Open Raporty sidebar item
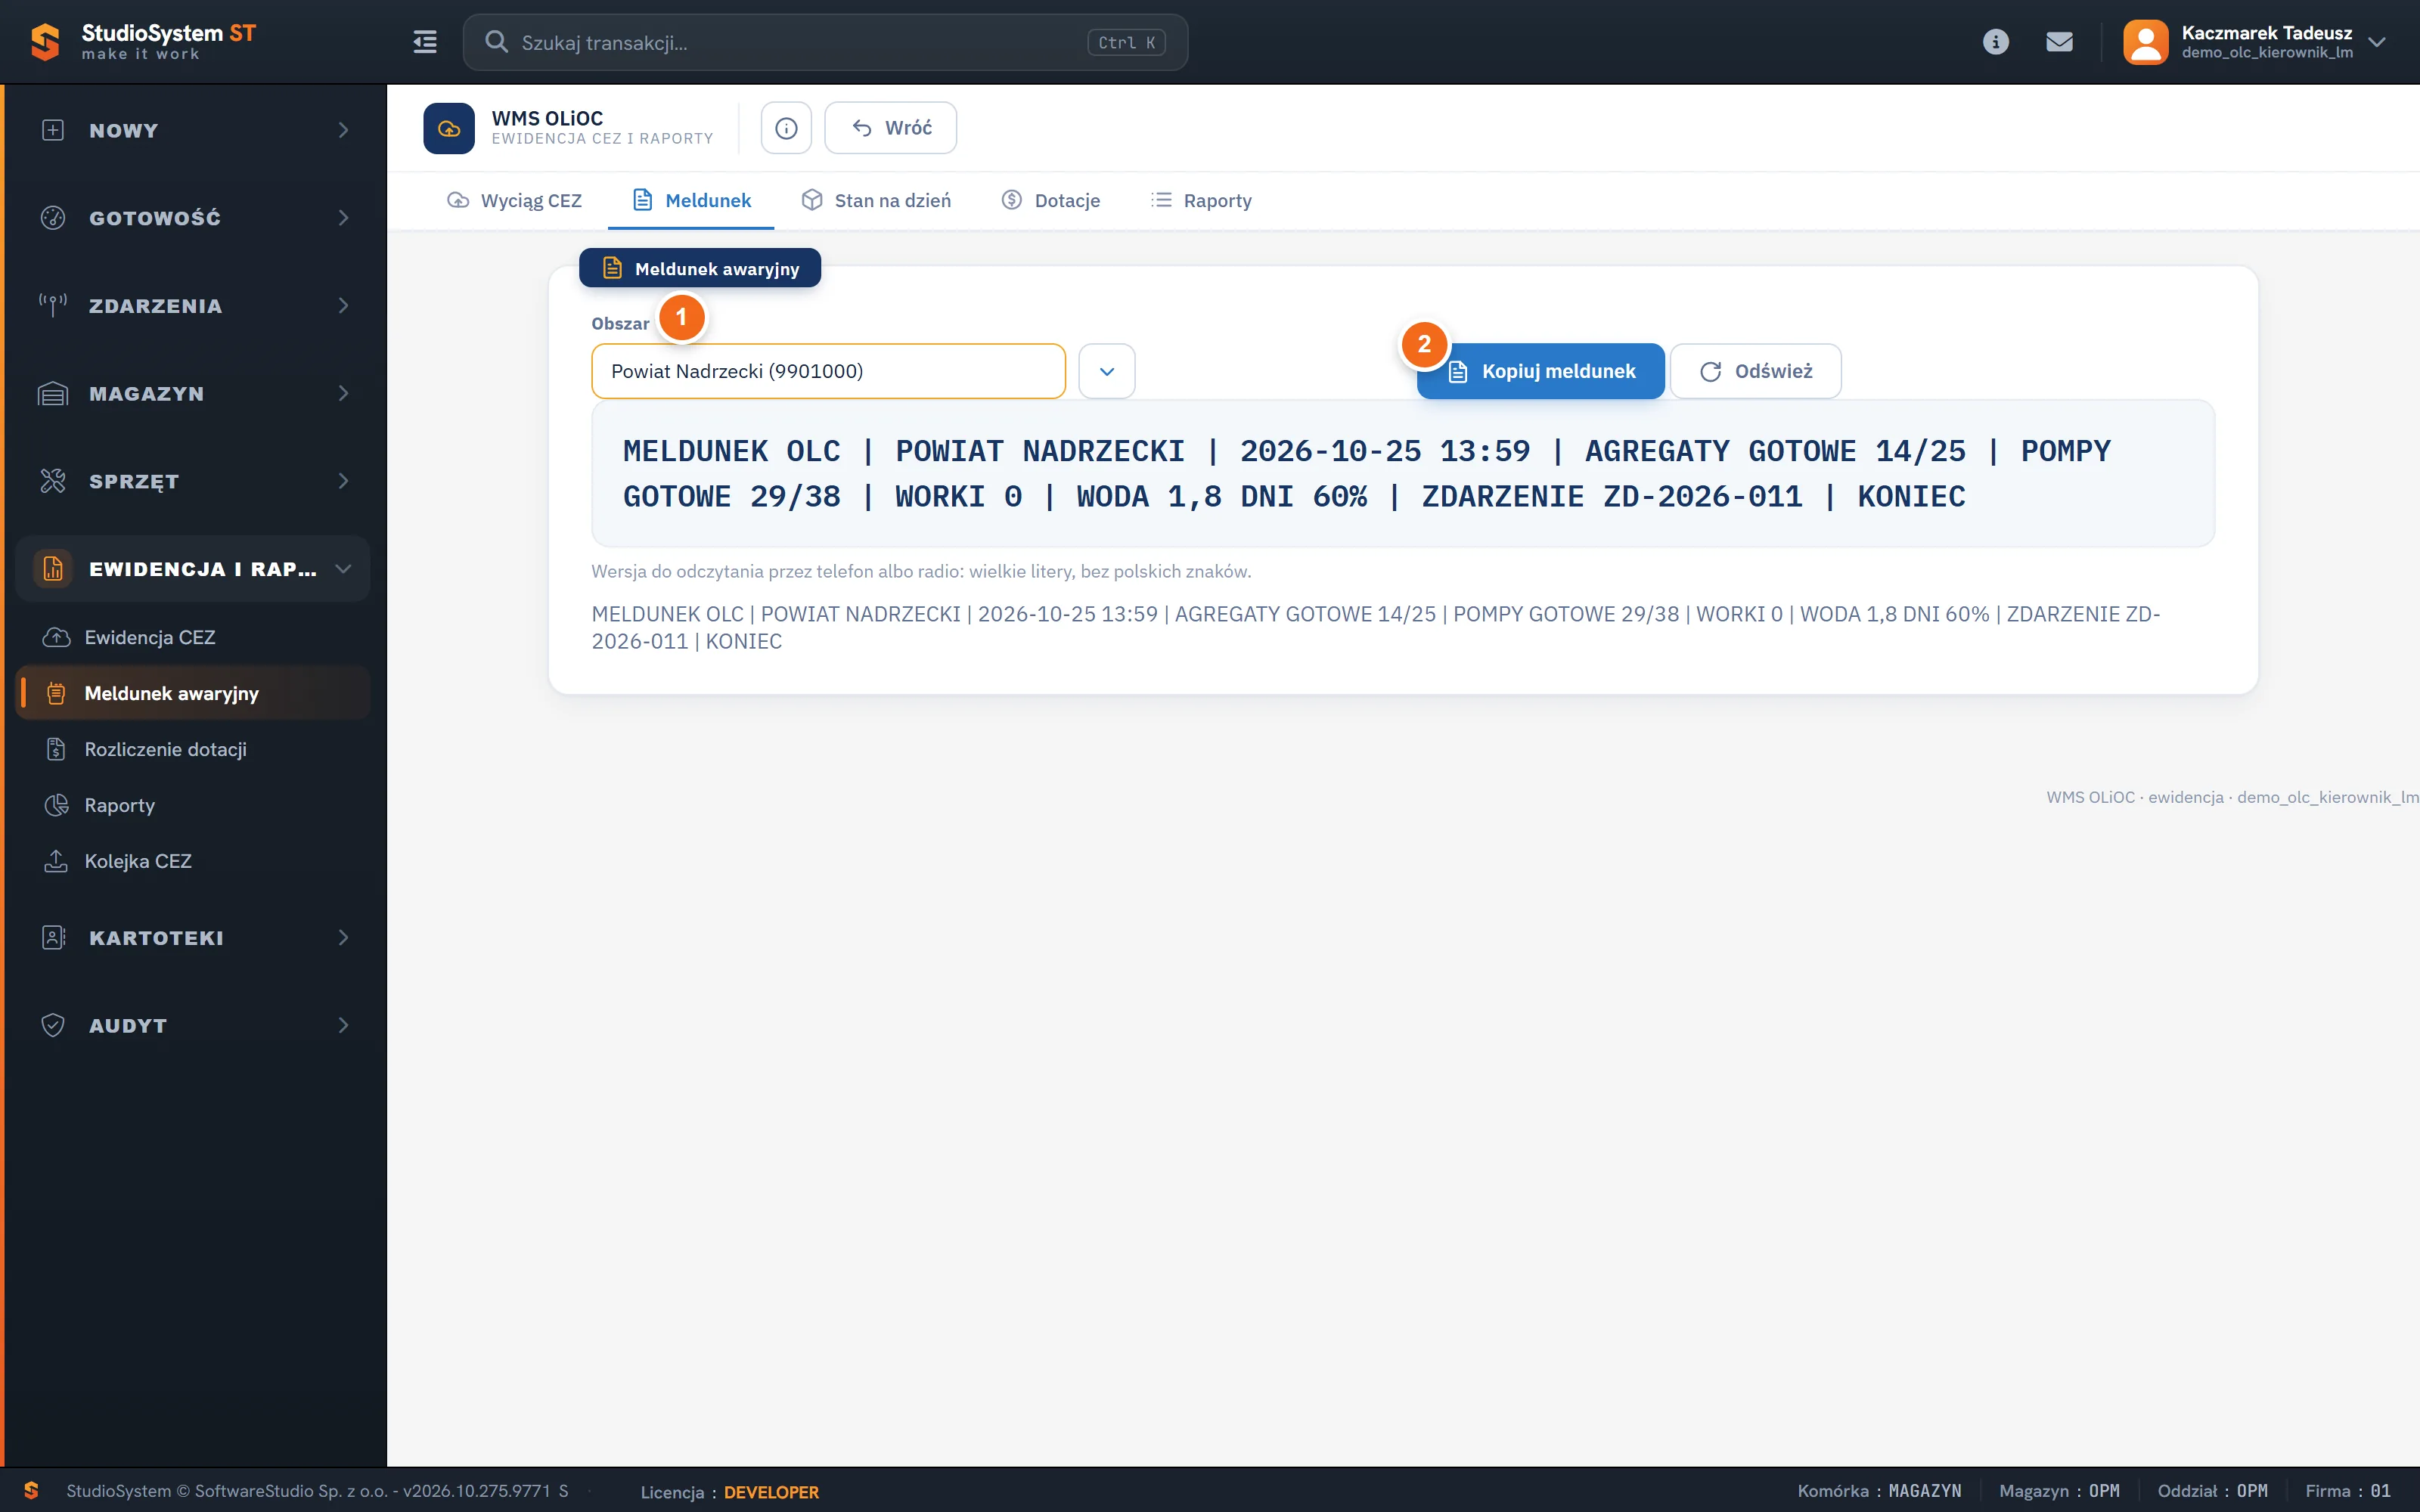2420x1512 pixels. point(193,805)
